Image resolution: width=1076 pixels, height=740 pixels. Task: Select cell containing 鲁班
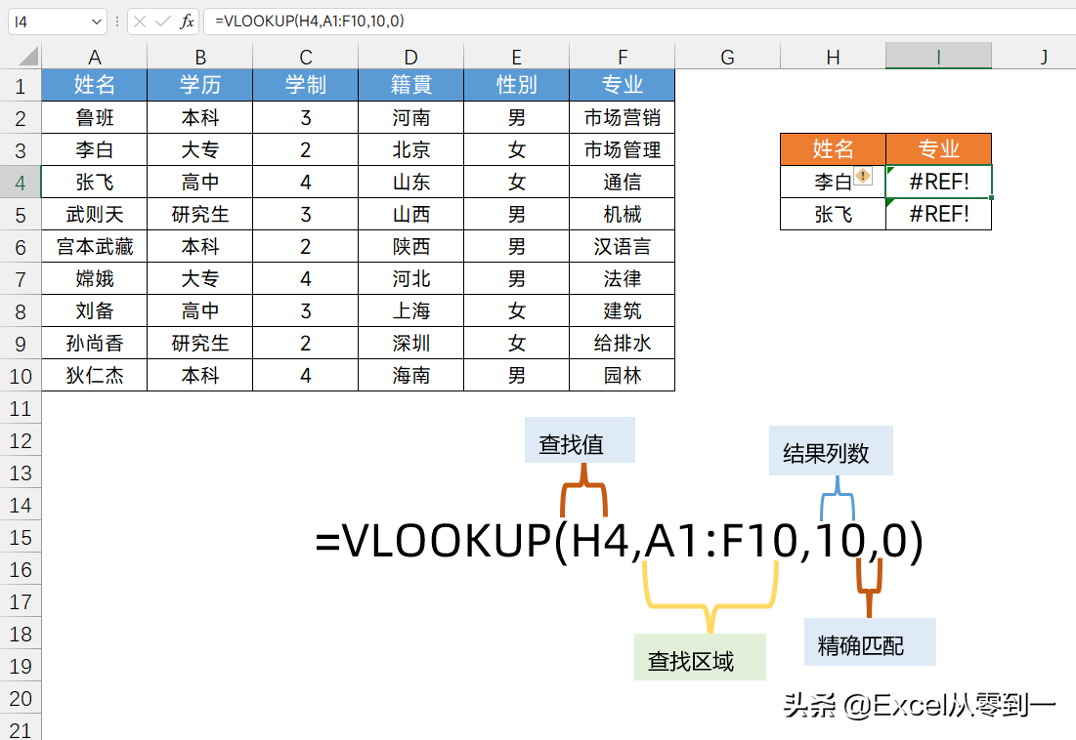click(x=95, y=117)
